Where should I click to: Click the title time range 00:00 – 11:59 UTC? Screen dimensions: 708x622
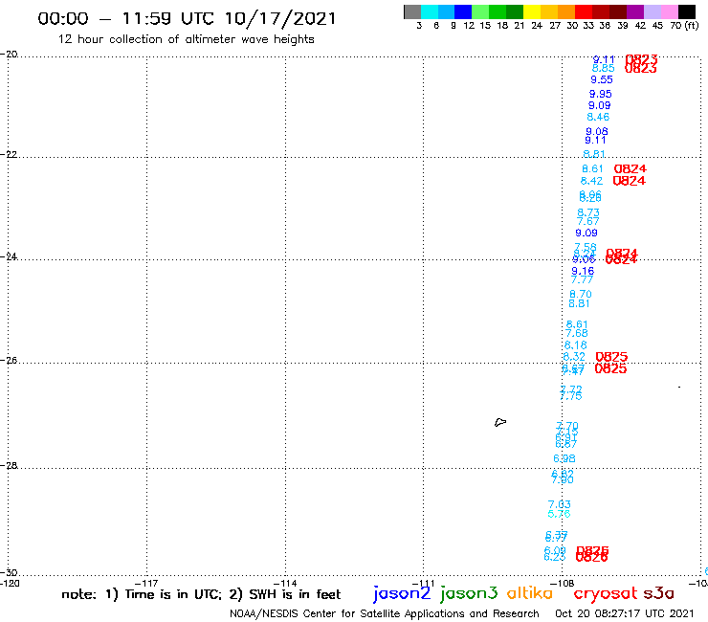128,19
